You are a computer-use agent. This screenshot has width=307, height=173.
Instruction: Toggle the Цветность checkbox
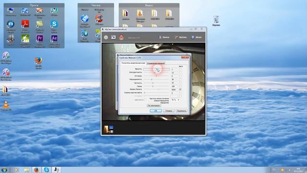click(145, 100)
